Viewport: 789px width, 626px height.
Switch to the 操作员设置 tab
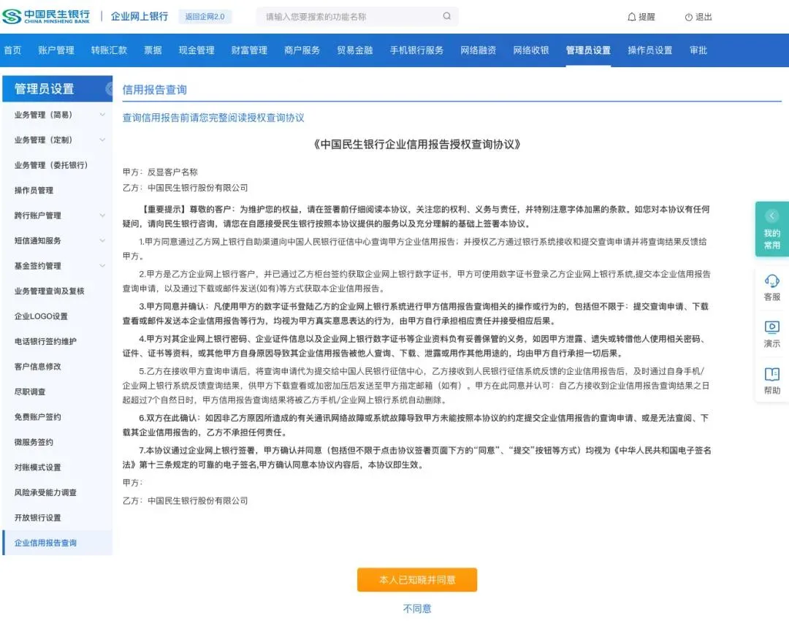tap(649, 50)
